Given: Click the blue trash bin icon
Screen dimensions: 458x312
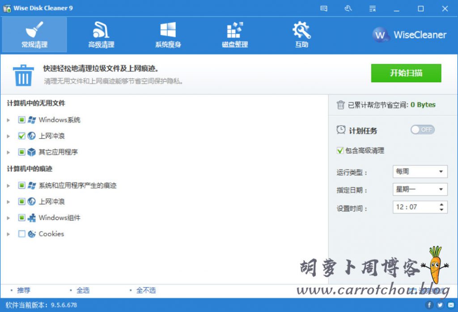Looking at the screenshot, I should [22, 75].
